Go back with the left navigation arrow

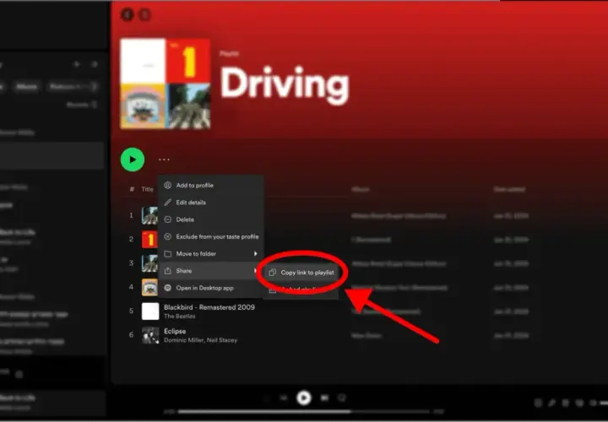[x=128, y=14]
